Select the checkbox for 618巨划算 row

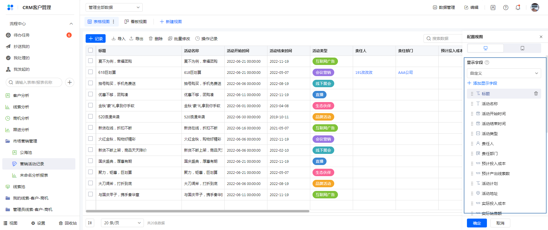[90, 72]
